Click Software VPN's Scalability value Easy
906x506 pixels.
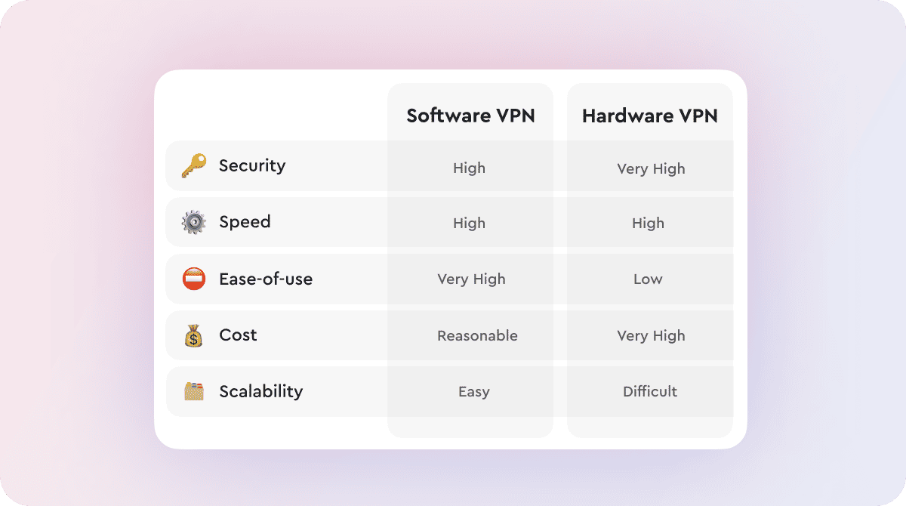[474, 392]
